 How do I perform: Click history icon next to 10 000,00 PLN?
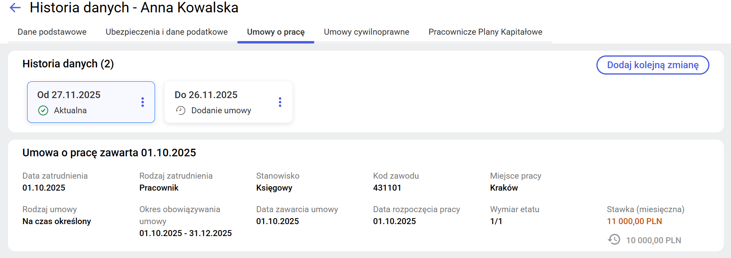[x=614, y=239]
